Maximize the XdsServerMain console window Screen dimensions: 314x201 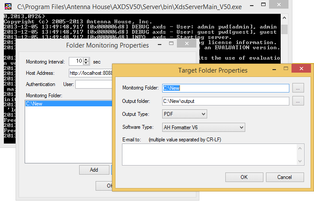(263, 4)
